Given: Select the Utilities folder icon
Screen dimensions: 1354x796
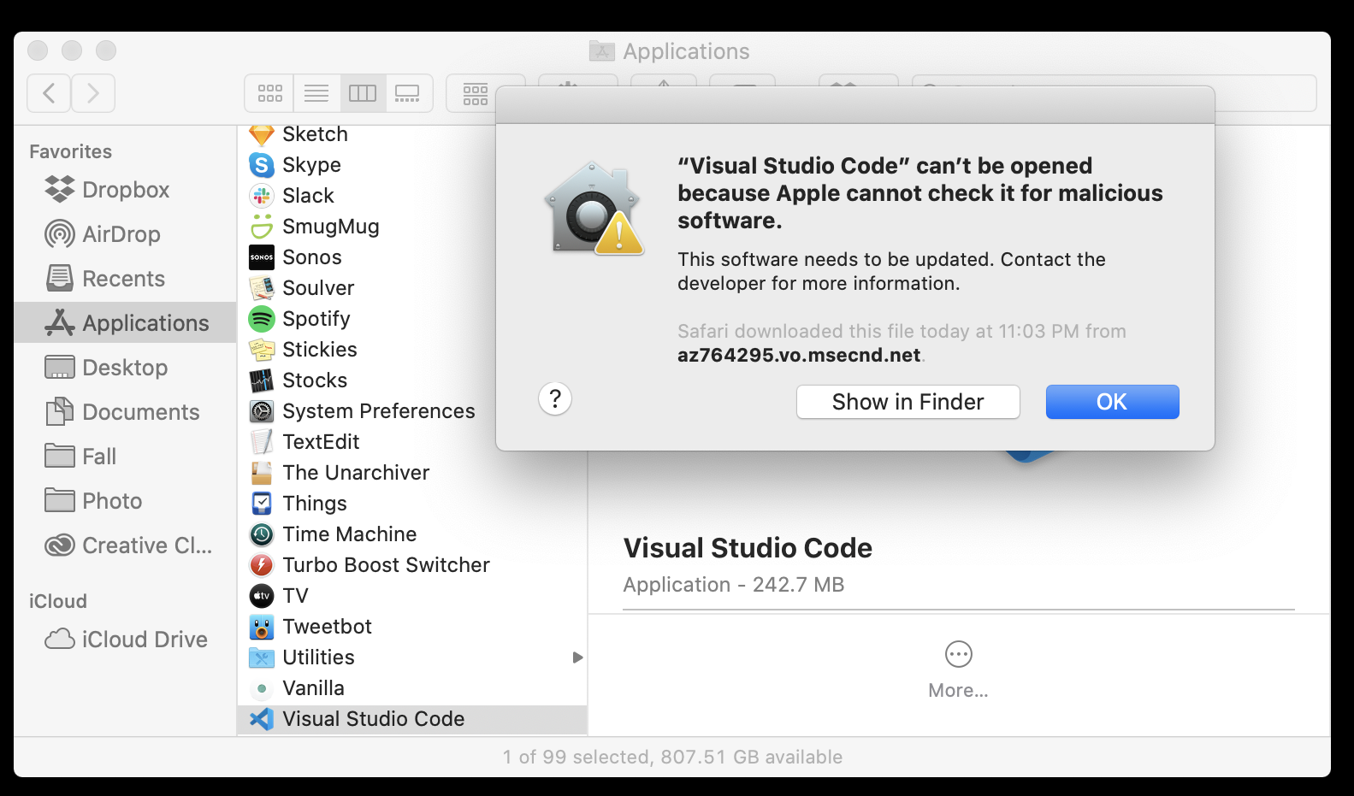Looking at the screenshot, I should click(262, 657).
